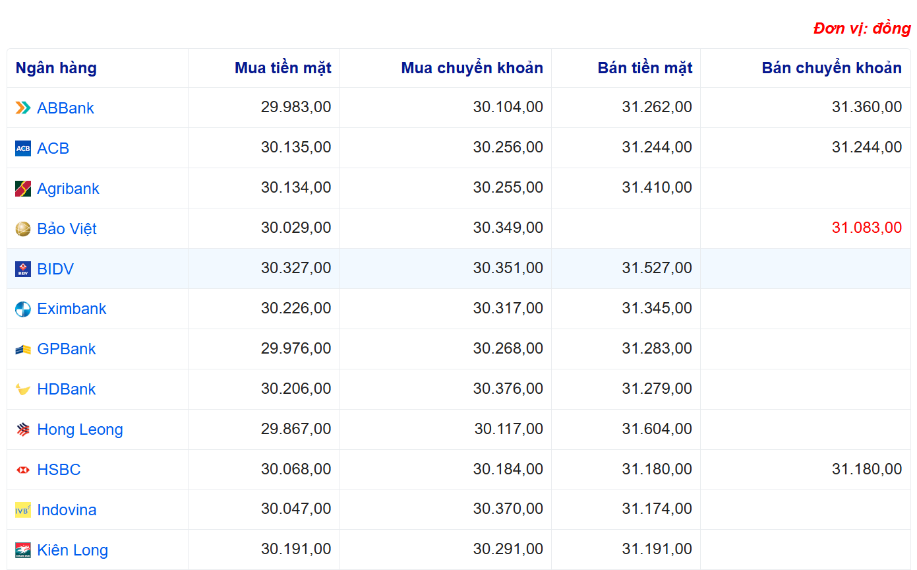Click the ABBank logo icon
Screen dimensions: 917x570
23,108
